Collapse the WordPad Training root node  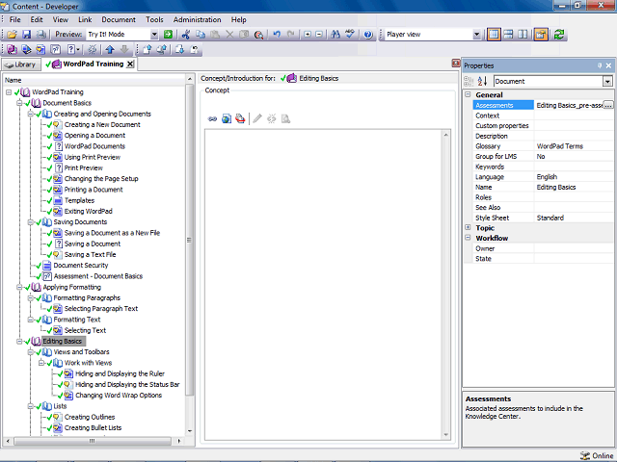9,92
